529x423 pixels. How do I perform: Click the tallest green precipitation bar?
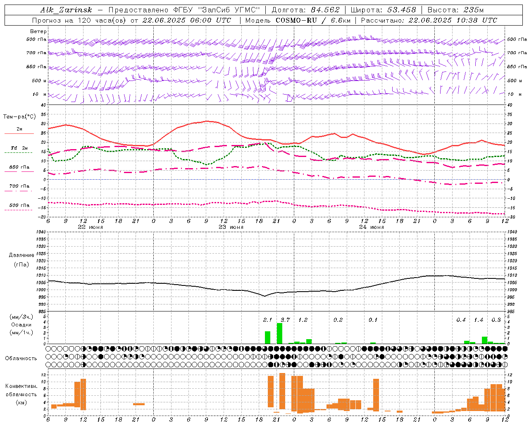(x=279, y=333)
